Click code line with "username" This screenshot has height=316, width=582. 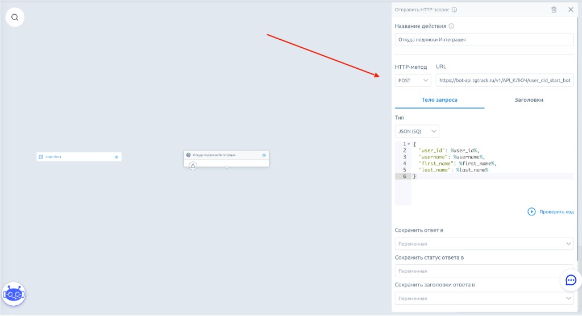coord(452,157)
